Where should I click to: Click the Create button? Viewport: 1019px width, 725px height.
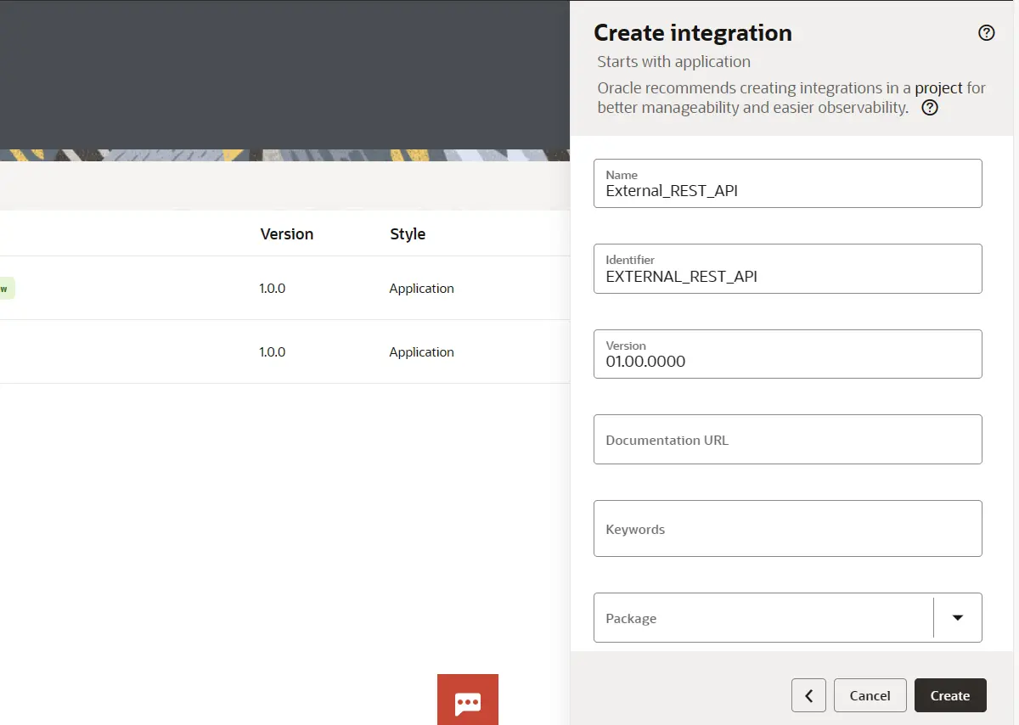pyautogui.click(x=949, y=695)
